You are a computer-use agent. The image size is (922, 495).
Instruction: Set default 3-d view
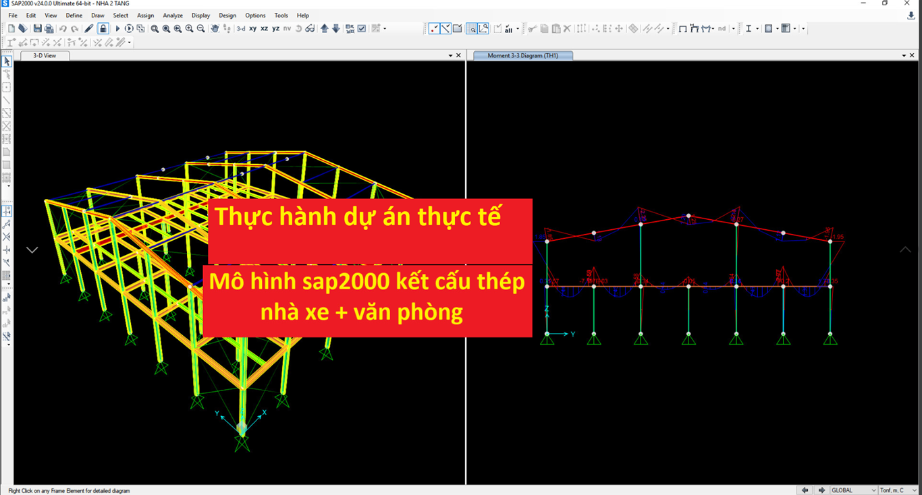241,28
